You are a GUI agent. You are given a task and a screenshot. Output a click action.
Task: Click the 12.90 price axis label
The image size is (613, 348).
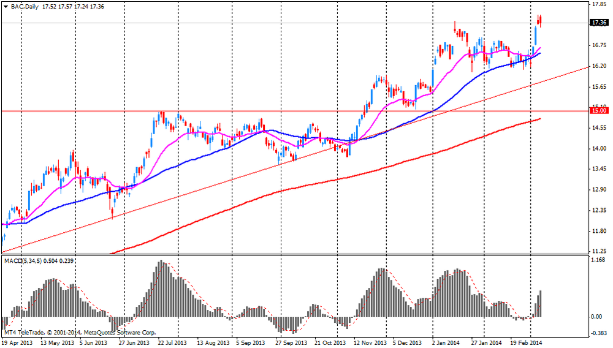coord(599,189)
